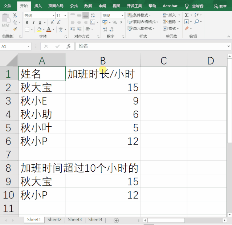232x225 pixels.
Task: Toggle bottom vertical alignment
Action: 86,15
